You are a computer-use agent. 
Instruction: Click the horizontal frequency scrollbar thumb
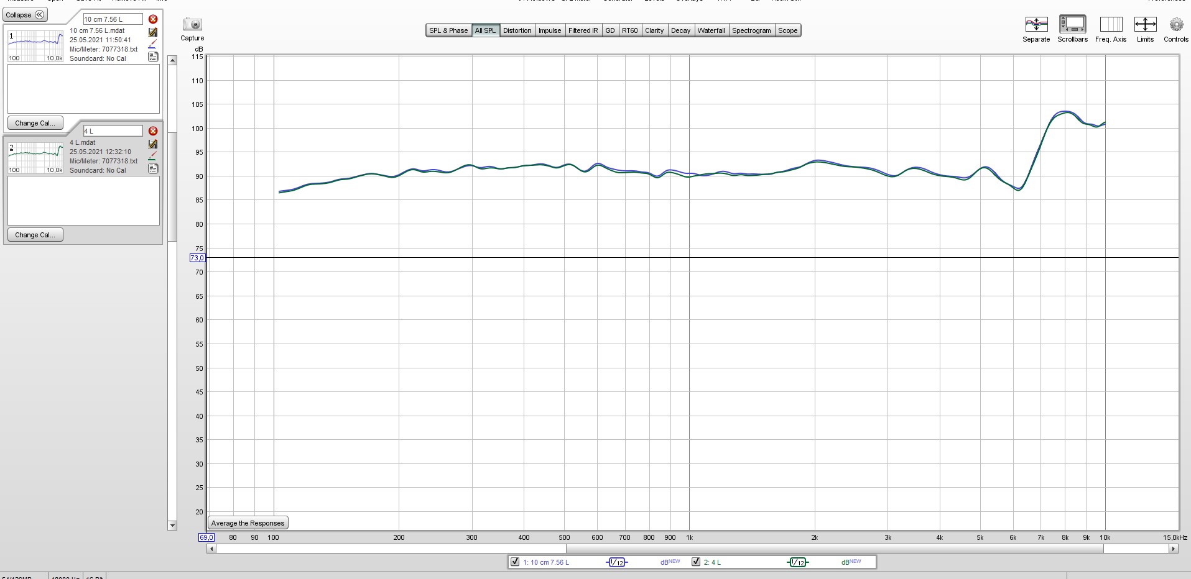tap(835, 549)
